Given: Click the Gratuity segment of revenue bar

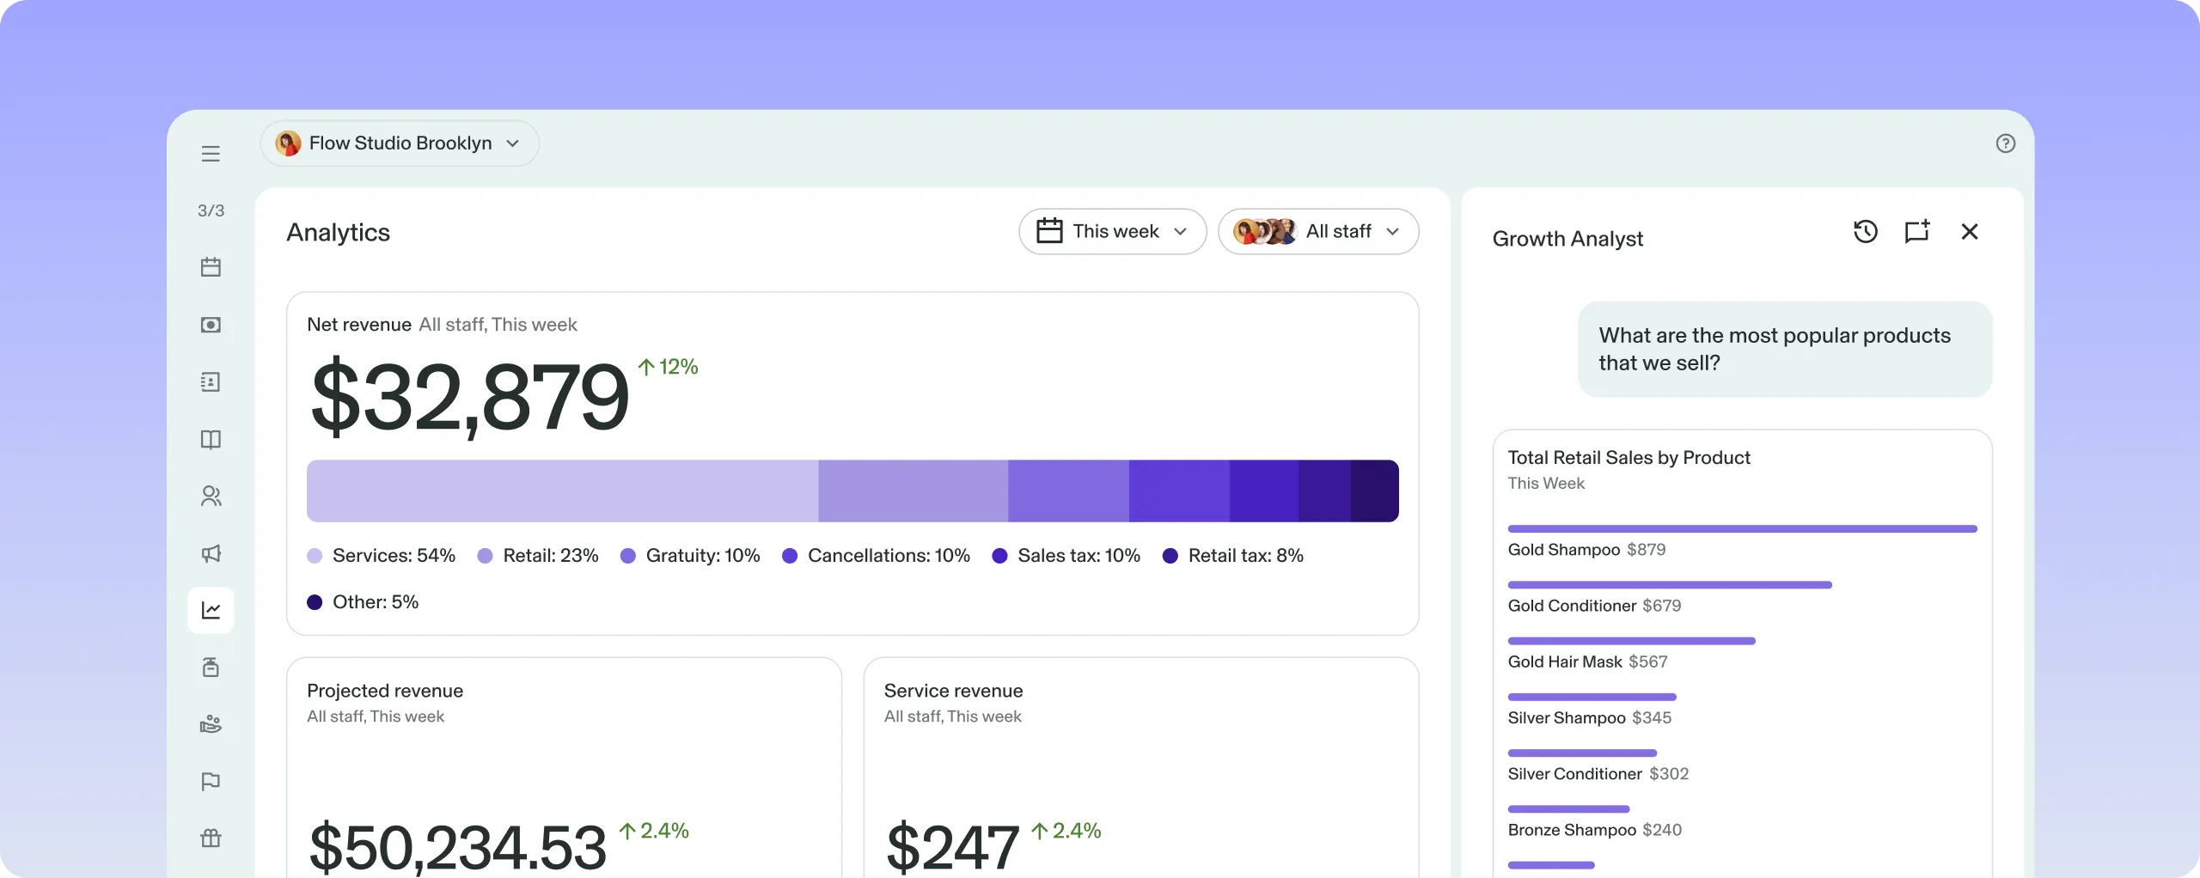Looking at the screenshot, I should [1068, 491].
